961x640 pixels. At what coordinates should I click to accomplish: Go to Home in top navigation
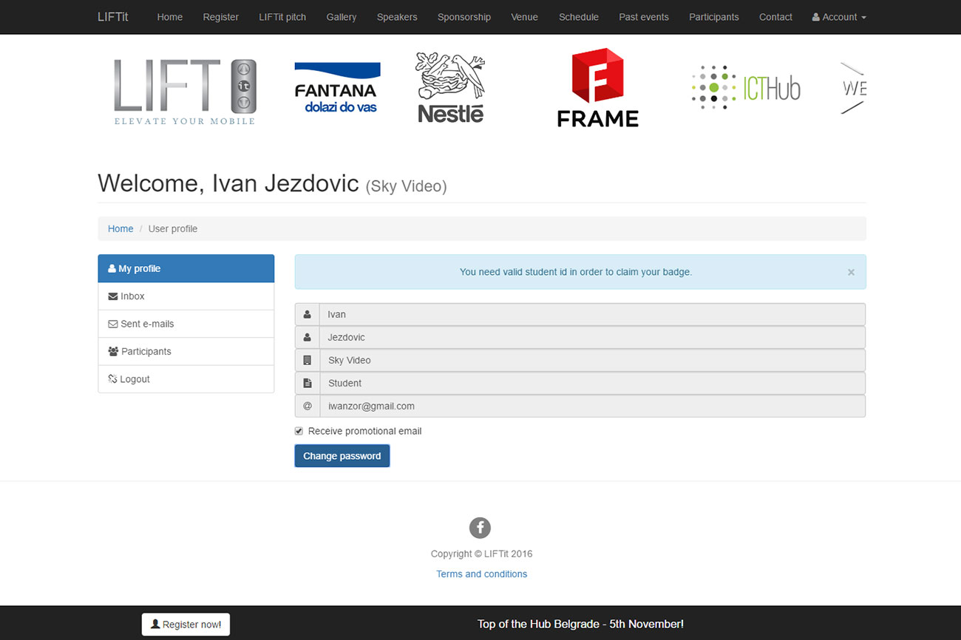pyautogui.click(x=169, y=17)
